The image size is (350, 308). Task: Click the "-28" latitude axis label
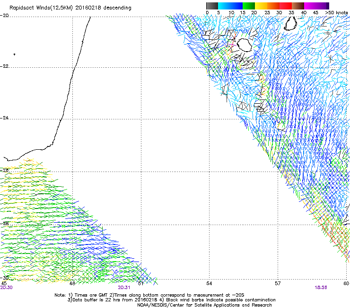pos(4,224)
